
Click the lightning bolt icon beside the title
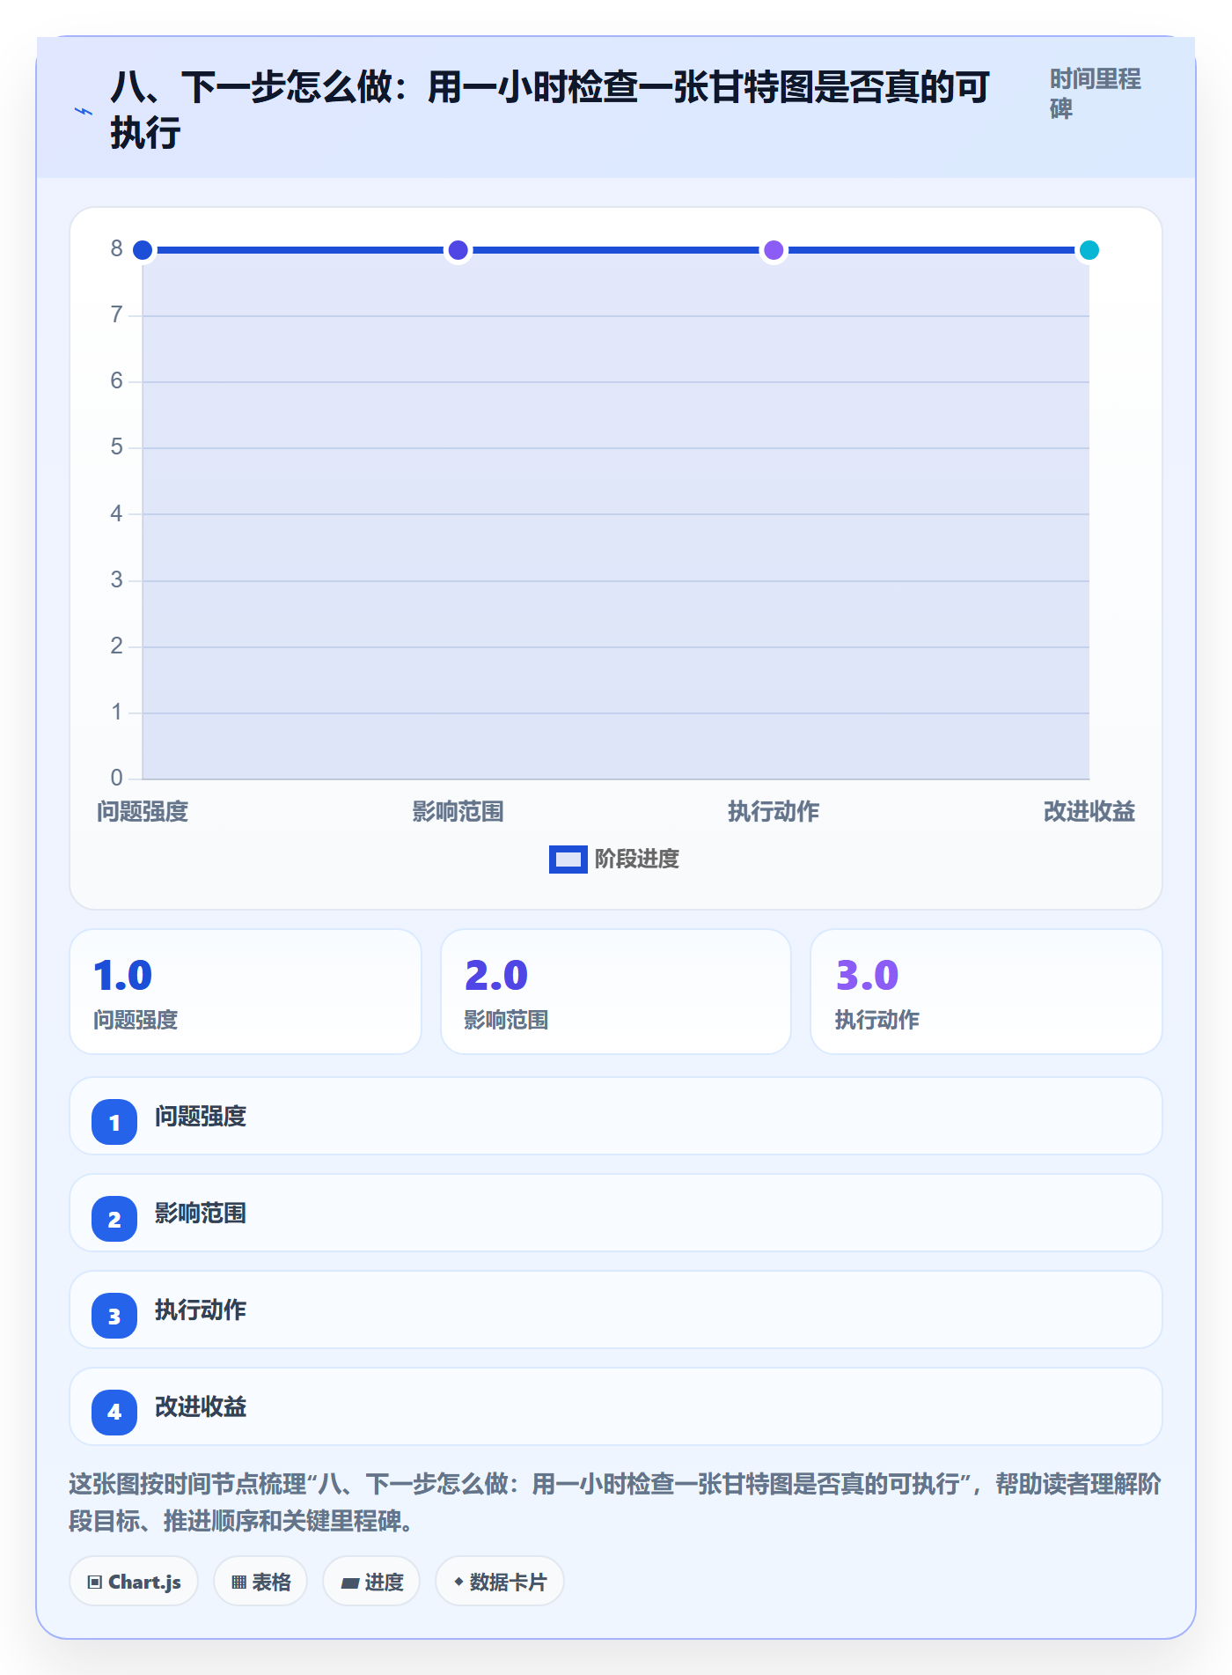tap(84, 111)
